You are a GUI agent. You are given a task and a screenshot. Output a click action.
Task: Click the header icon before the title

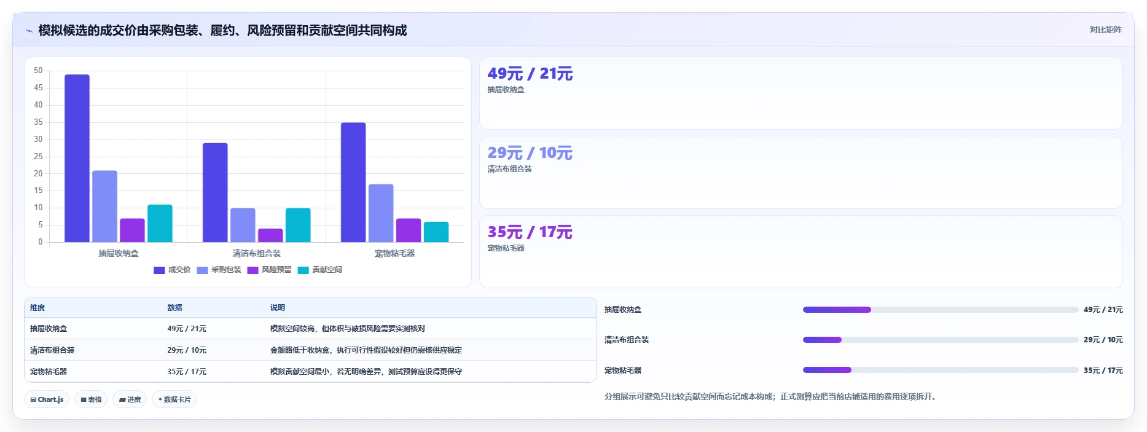[x=29, y=31]
